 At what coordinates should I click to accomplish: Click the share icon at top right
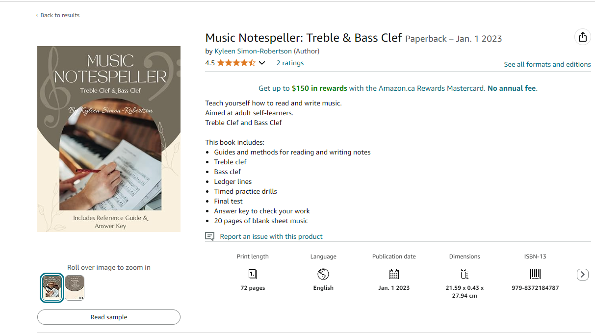tap(582, 37)
